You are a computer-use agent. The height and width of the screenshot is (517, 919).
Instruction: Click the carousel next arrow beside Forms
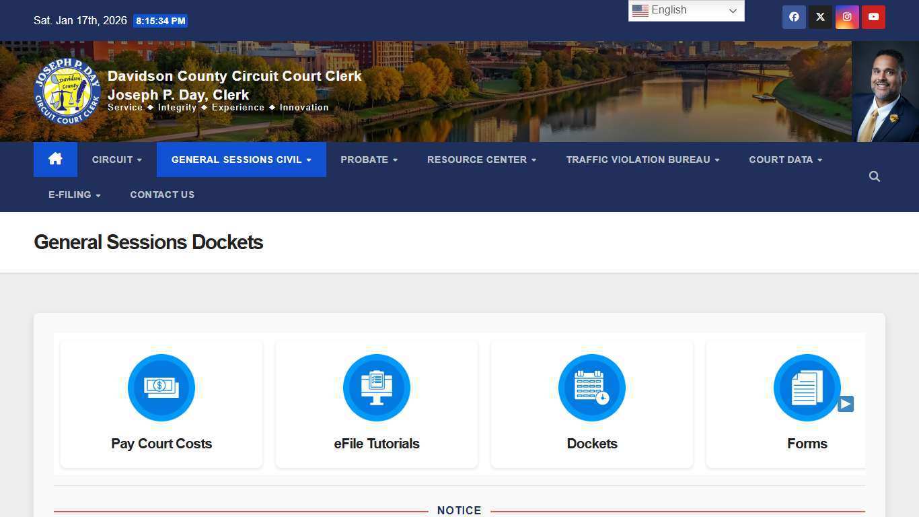point(846,404)
